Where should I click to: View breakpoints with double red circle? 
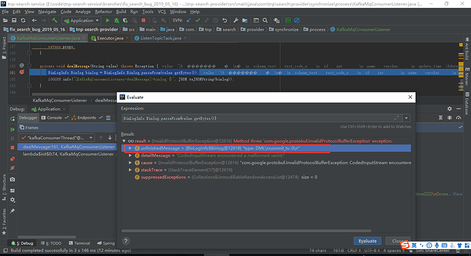[12, 159]
